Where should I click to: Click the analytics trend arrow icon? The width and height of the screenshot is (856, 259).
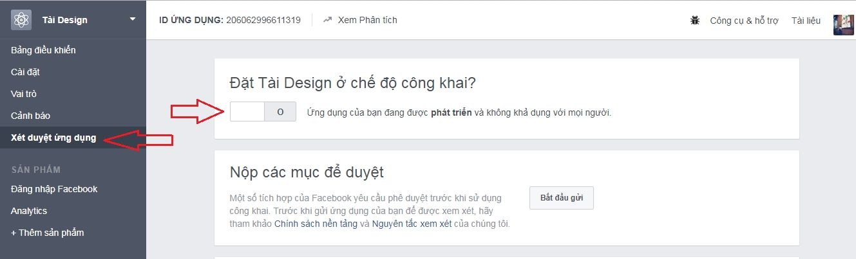coord(327,20)
